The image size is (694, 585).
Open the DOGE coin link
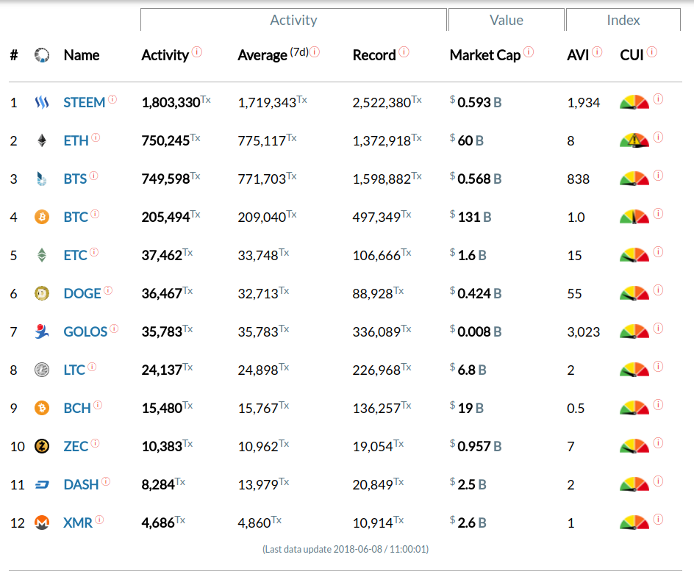point(82,293)
